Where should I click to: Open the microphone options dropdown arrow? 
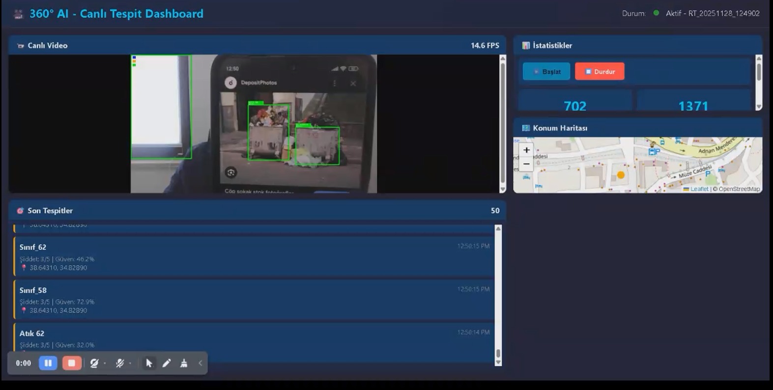coord(130,363)
